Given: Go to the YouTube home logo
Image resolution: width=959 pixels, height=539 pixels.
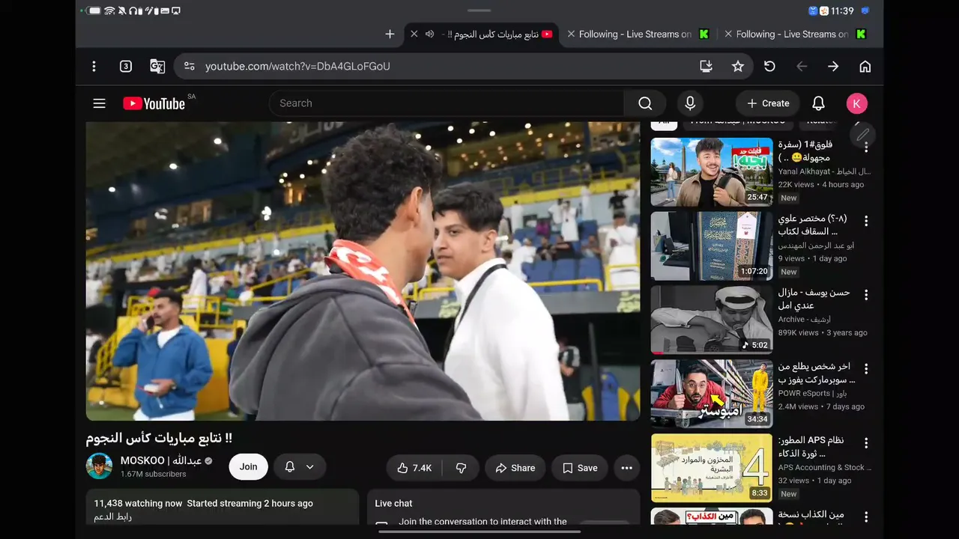Looking at the screenshot, I should (x=154, y=103).
